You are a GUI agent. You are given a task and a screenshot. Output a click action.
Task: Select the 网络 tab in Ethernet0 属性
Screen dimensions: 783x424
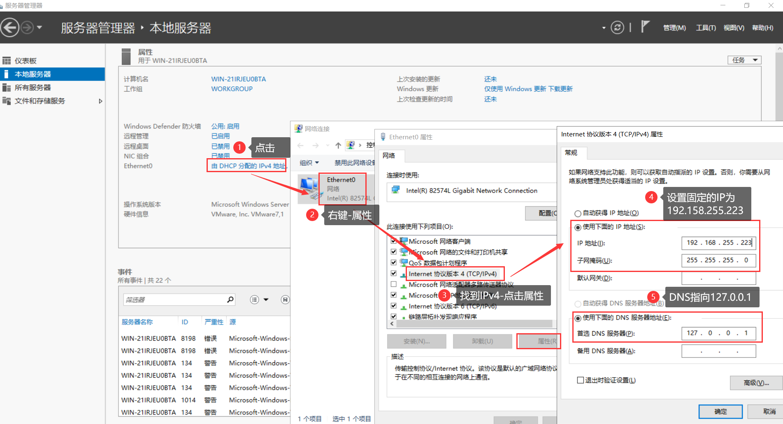click(389, 156)
